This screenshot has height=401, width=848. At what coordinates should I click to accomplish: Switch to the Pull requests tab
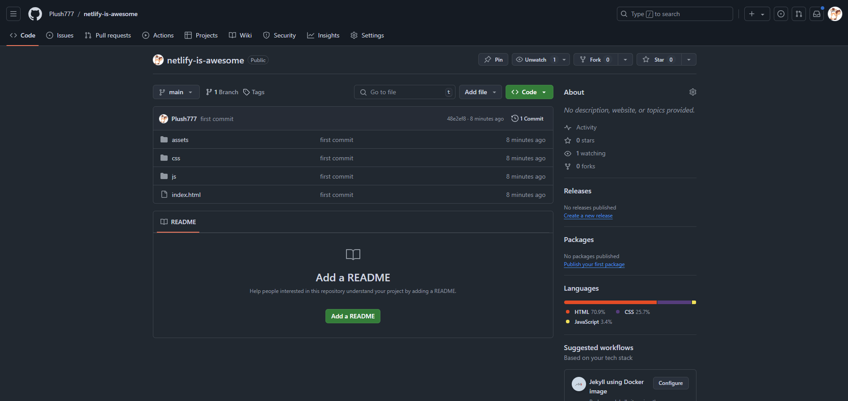108,35
